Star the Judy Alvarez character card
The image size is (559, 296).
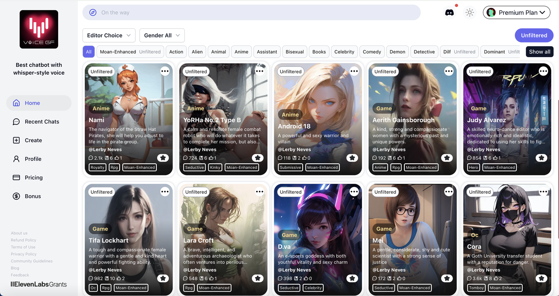point(542,158)
